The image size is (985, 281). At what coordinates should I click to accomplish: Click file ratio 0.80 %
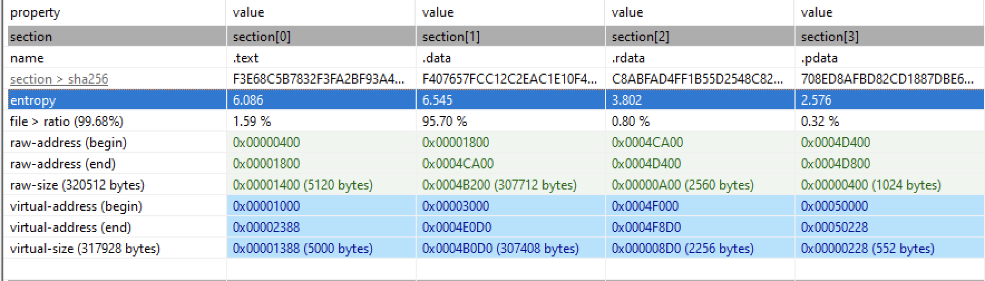[631, 122]
